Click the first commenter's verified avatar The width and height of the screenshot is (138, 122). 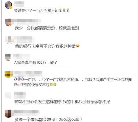click(x=9, y=5)
